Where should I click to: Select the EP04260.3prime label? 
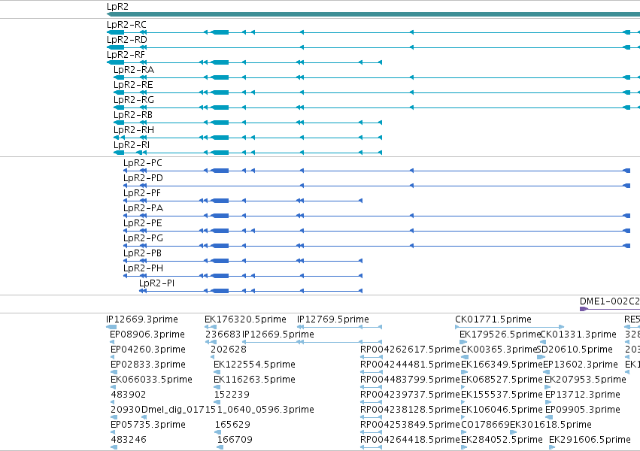tap(148, 350)
